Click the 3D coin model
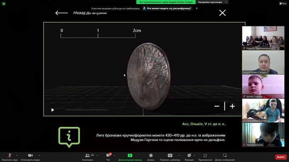Viewport: 289px width, 162px height. tap(149, 76)
